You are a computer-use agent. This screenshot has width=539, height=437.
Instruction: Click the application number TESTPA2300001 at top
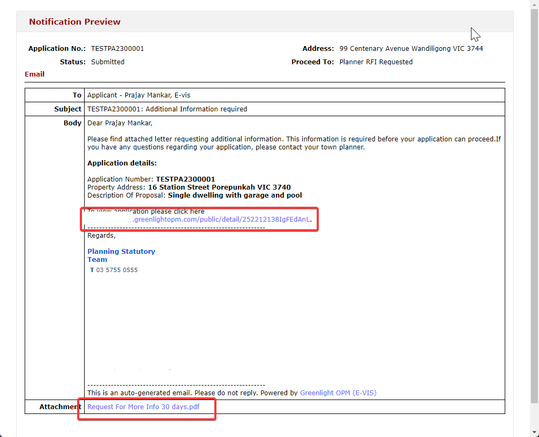(x=117, y=49)
